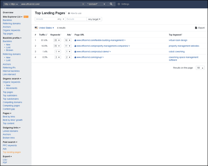Expand Keywords dropdown in product-demo row
The height and width of the screenshot is (166, 208).
(x=58, y=52)
